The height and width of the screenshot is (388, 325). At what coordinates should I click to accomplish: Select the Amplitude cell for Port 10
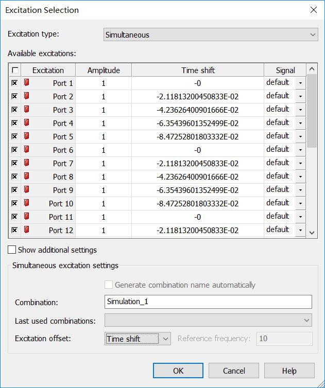pyautogui.click(x=104, y=203)
